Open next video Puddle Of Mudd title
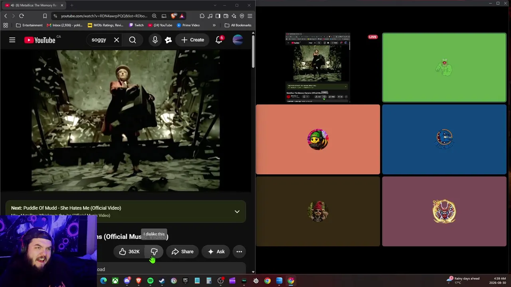Image resolution: width=511 pixels, height=287 pixels. (72, 208)
